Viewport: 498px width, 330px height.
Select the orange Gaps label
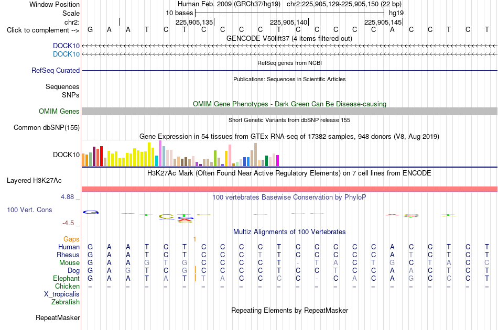(x=71, y=239)
